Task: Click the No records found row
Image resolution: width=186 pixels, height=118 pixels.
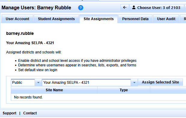Action: [98, 97]
